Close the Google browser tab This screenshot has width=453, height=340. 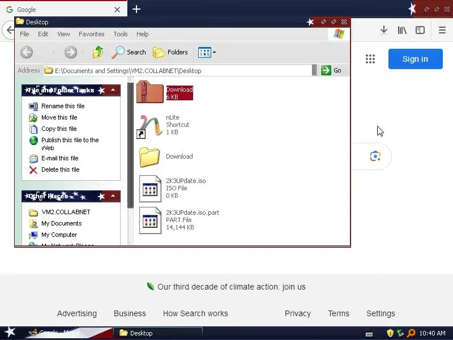point(117,10)
